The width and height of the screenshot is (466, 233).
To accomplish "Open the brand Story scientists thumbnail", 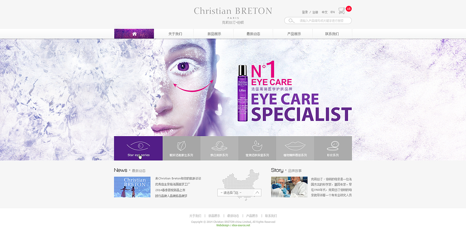I will pos(289,187).
